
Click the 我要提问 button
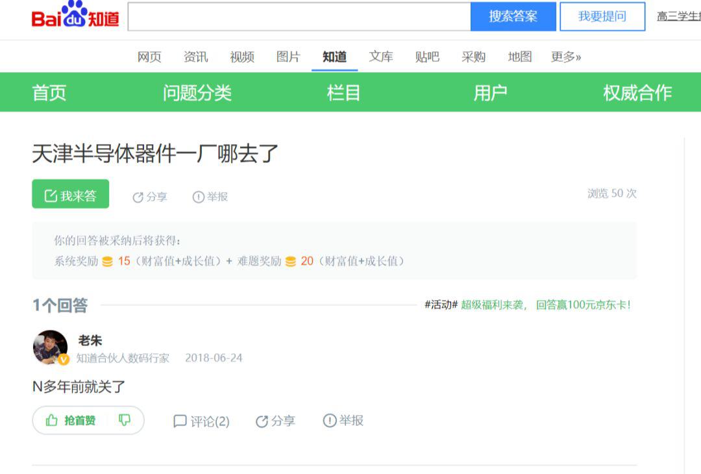pos(602,17)
